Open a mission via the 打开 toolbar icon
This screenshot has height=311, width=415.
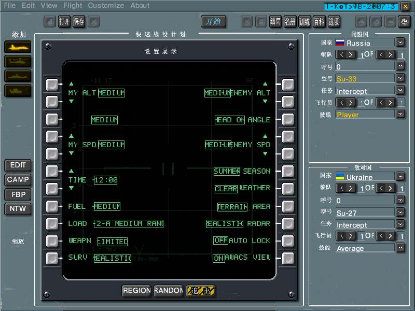click(64, 22)
